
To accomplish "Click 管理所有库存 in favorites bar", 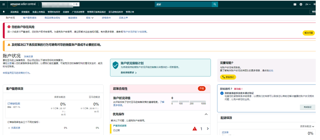I will [54, 12].
